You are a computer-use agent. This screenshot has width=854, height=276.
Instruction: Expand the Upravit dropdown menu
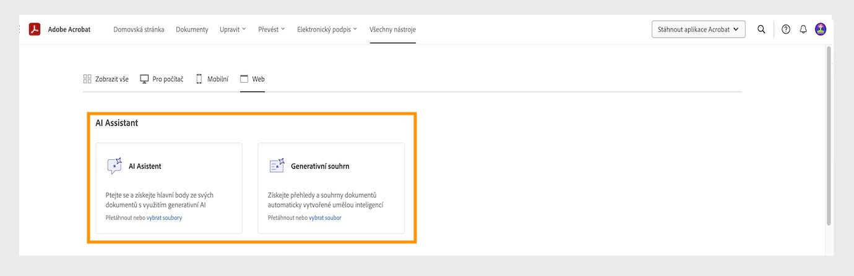pos(233,29)
